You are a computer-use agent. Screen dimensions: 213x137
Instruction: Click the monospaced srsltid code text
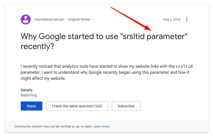pos(184,66)
